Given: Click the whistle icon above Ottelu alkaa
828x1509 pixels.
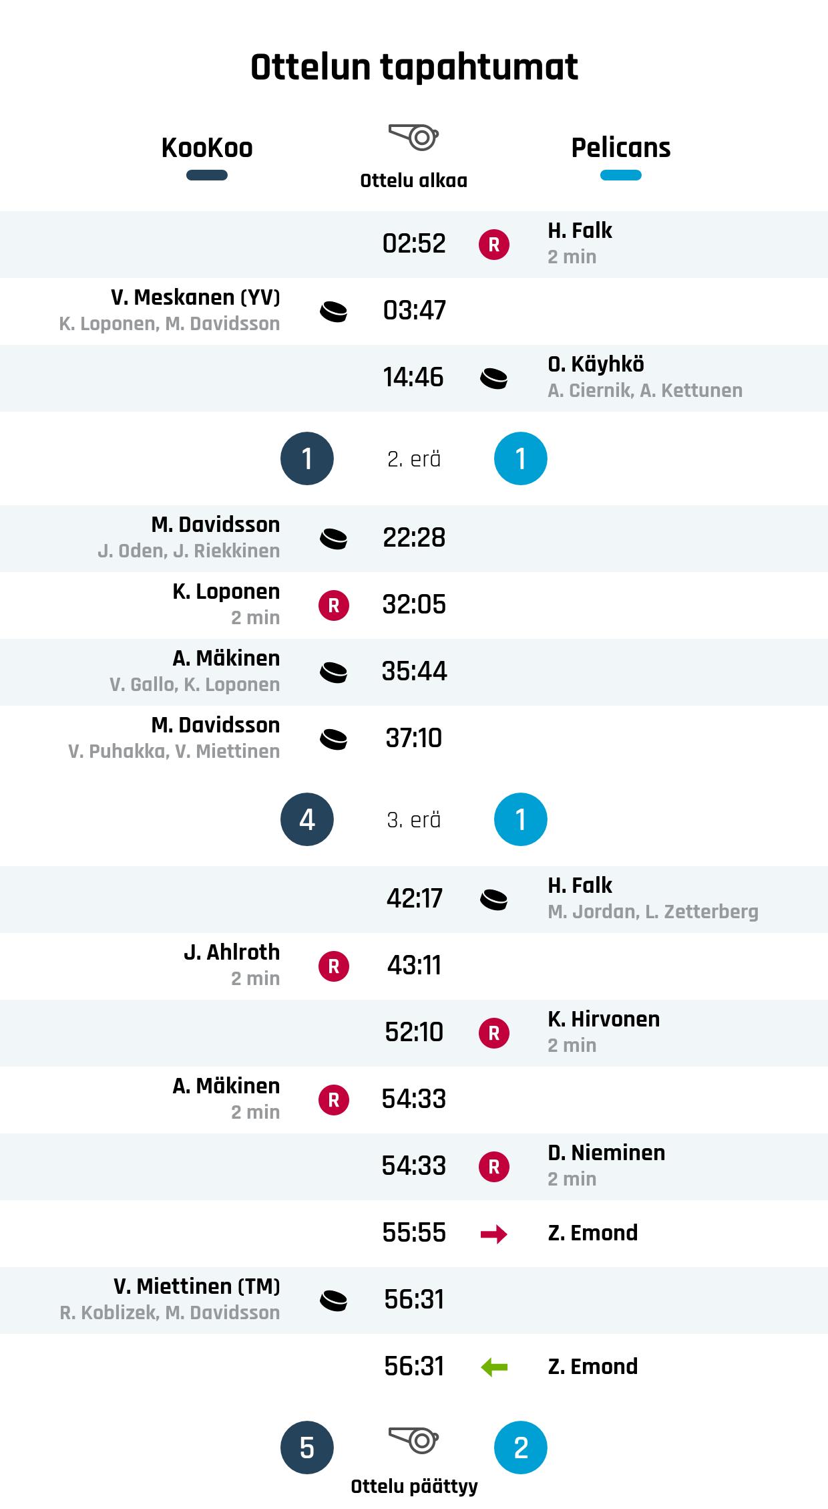Looking at the screenshot, I should 414,137.
